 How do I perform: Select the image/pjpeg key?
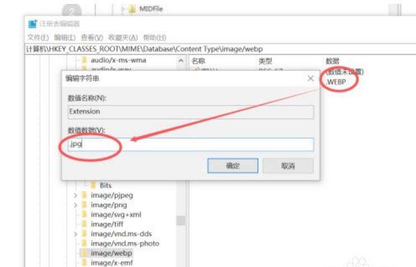[x=112, y=195]
